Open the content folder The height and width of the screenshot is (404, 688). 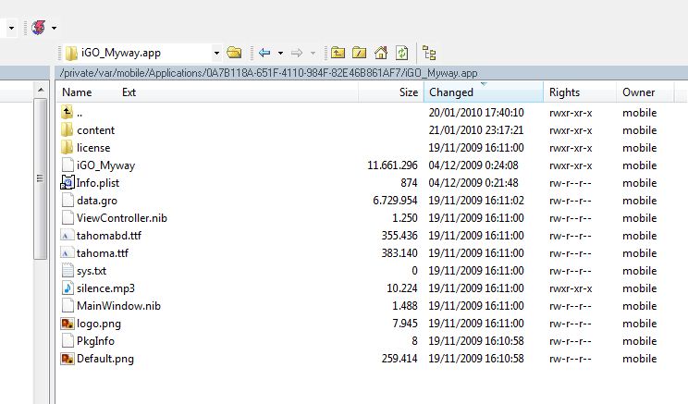(x=95, y=130)
